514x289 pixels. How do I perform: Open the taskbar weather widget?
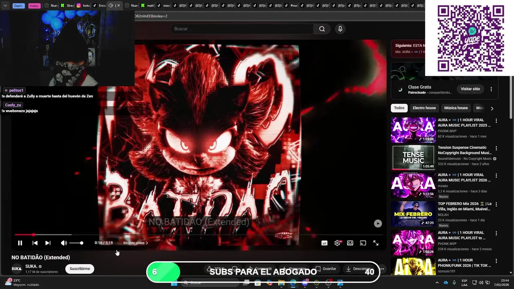click(x=22, y=283)
